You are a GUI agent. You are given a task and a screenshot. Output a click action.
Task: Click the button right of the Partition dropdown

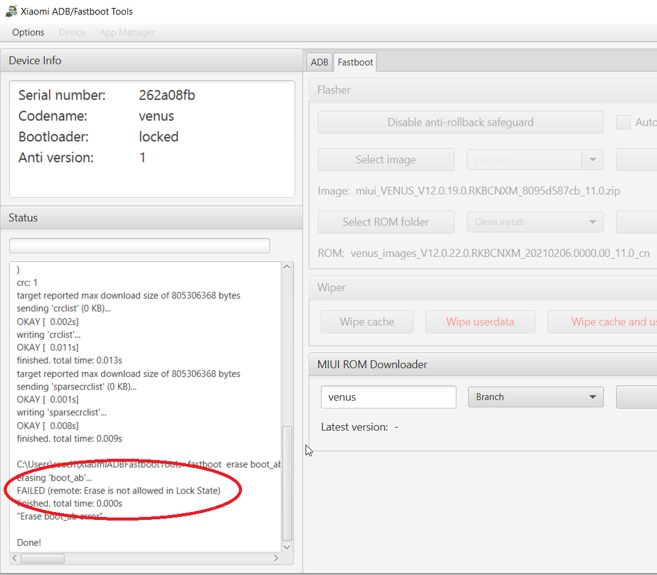coord(636,160)
